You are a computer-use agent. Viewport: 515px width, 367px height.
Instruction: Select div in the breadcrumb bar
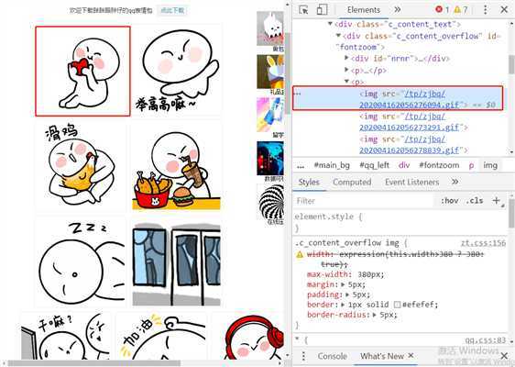[404, 165]
